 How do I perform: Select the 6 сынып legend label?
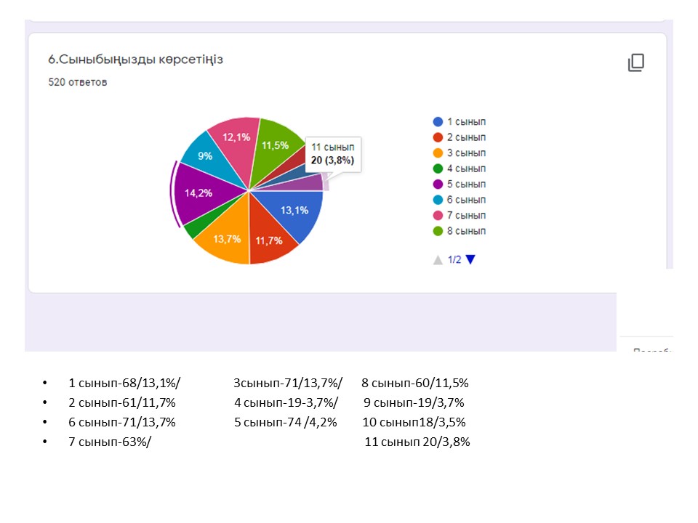pyautogui.click(x=466, y=200)
